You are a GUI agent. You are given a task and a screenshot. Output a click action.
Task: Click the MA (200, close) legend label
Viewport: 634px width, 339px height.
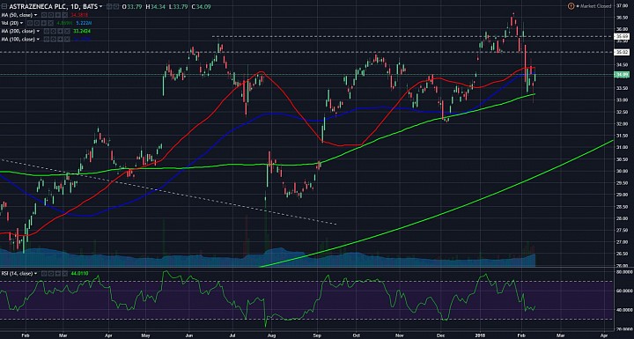(18, 31)
